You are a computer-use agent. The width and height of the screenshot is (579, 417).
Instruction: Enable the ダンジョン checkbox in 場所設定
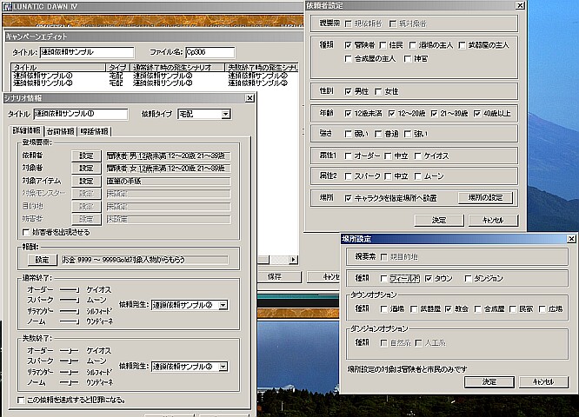(469, 279)
